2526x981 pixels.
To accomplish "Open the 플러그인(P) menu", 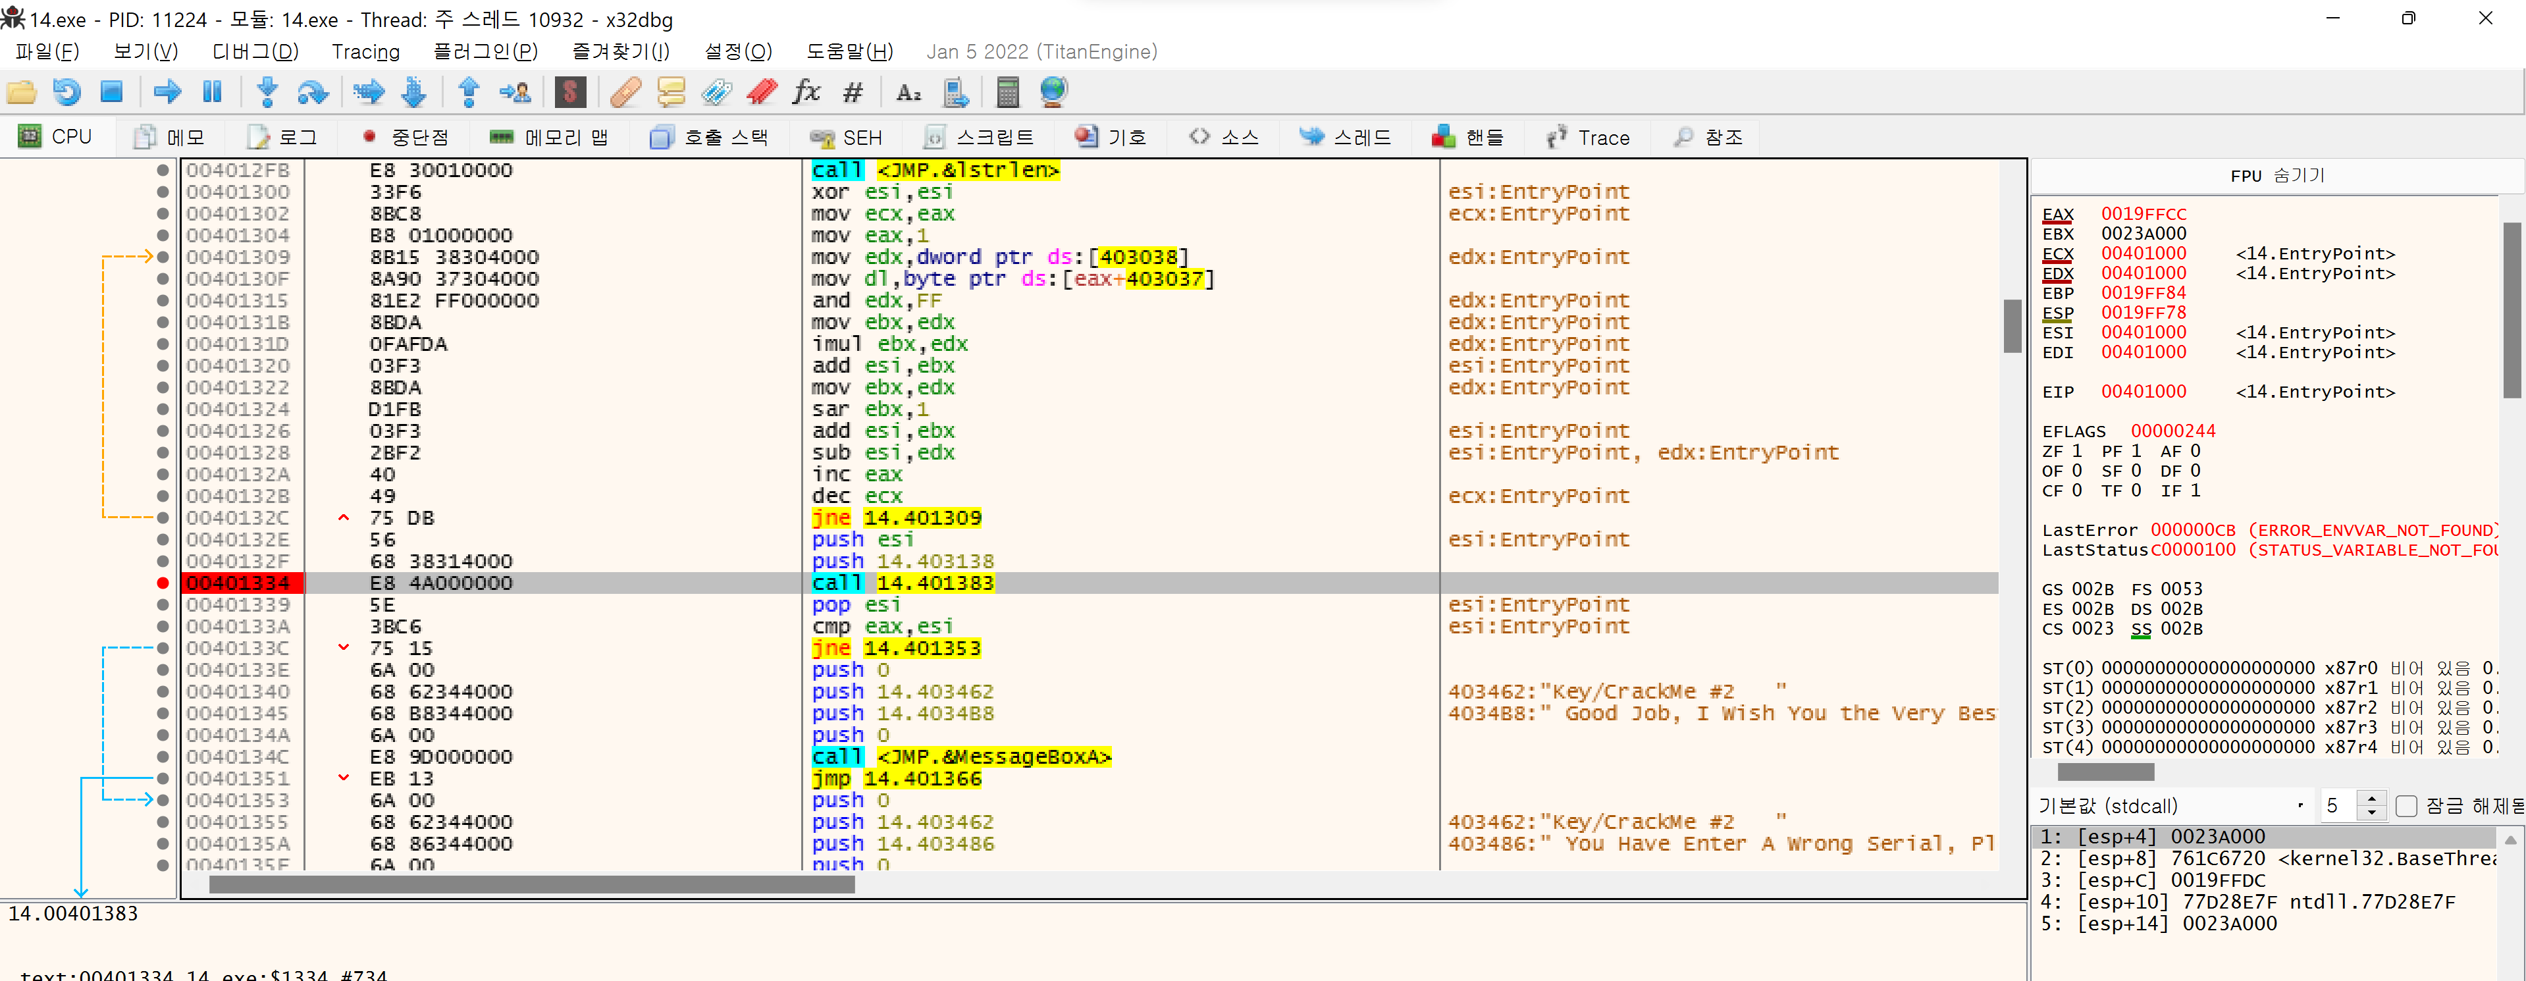I will point(485,52).
